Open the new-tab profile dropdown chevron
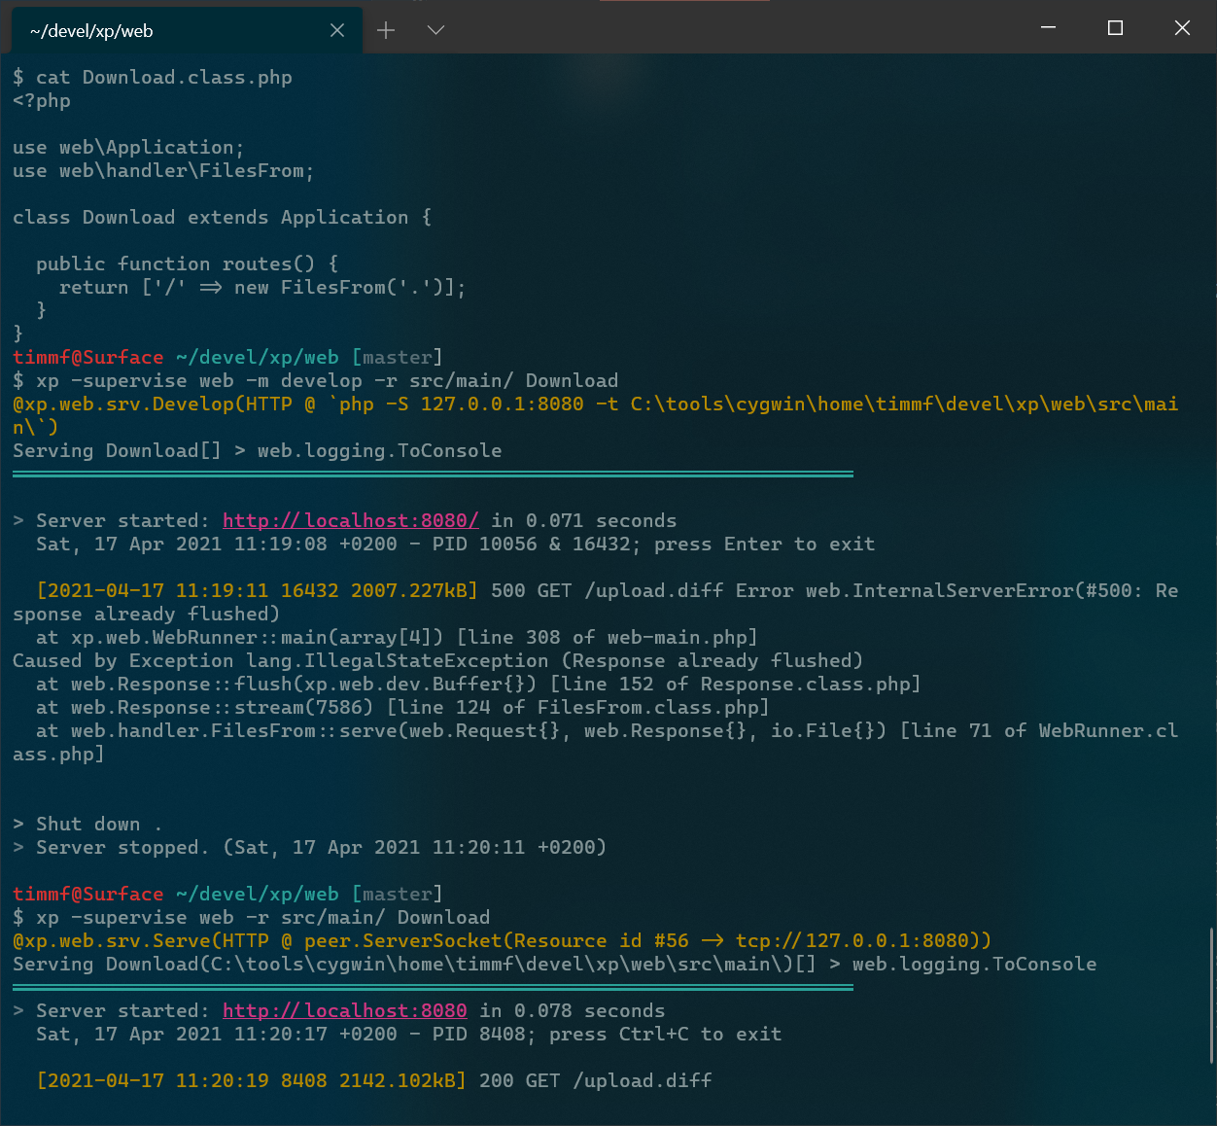Viewport: 1217px width, 1126px height. (x=435, y=30)
